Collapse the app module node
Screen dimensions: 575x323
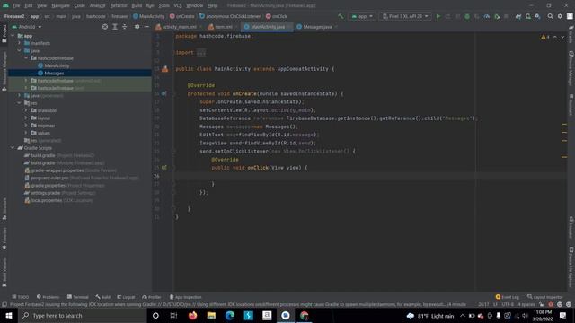(x=13, y=36)
